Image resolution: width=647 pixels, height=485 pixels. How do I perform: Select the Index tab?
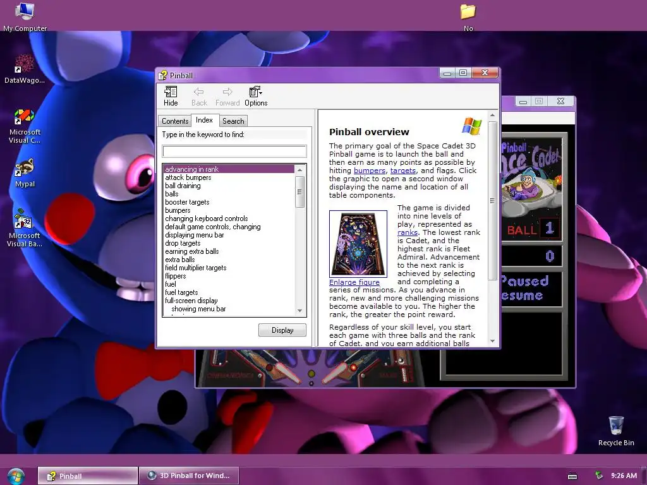pyautogui.click(x=204, y=120)
